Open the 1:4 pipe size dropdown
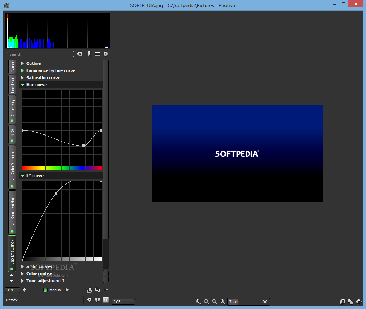The width and height of the screenshot is (366, 309). coord(13,290)
